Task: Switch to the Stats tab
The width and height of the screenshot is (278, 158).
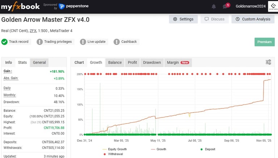Action: tap(22, 62)
